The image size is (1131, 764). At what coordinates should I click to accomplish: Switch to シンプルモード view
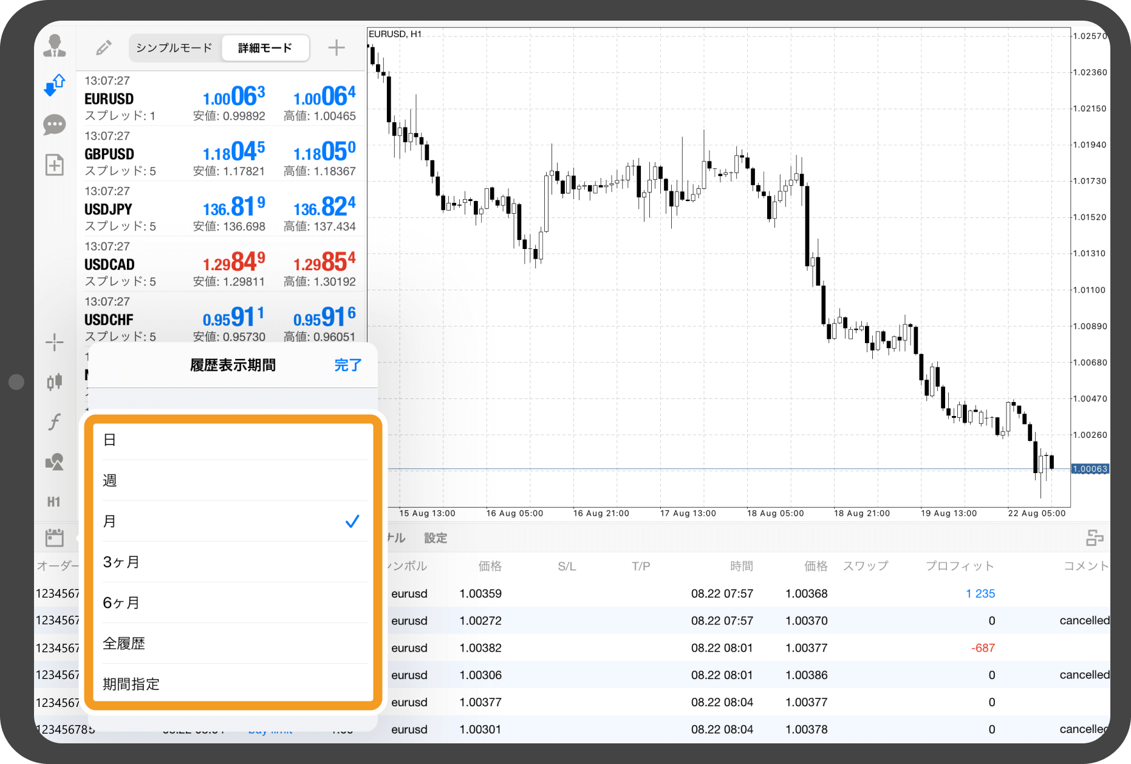[x=174, y=48]
